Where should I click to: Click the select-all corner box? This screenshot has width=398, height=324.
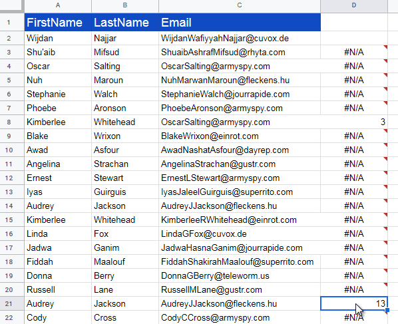(x=12, y=5)
